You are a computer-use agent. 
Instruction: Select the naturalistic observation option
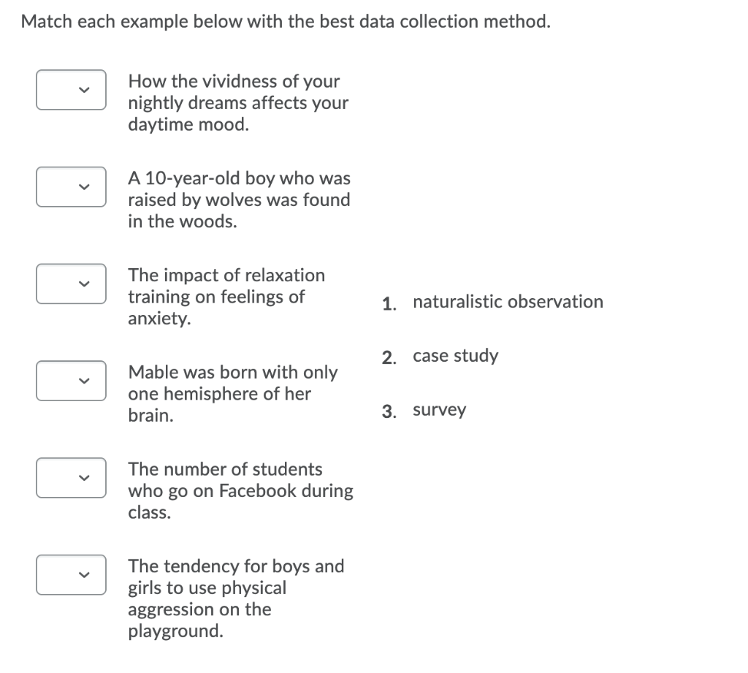pyautogui.click(x=508, y=301)
